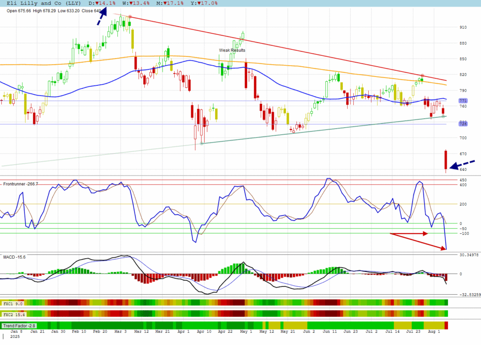Image resolution: width=481 pixels, height=345 pixels.
Task: Click the large red gap-down candlestick
Action: click(446, 160)
